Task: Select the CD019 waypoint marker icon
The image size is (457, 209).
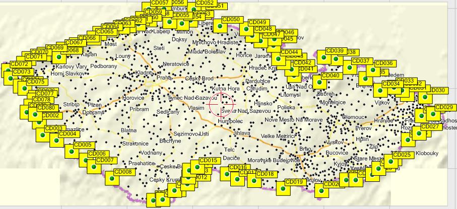Action: coord(283,189)
